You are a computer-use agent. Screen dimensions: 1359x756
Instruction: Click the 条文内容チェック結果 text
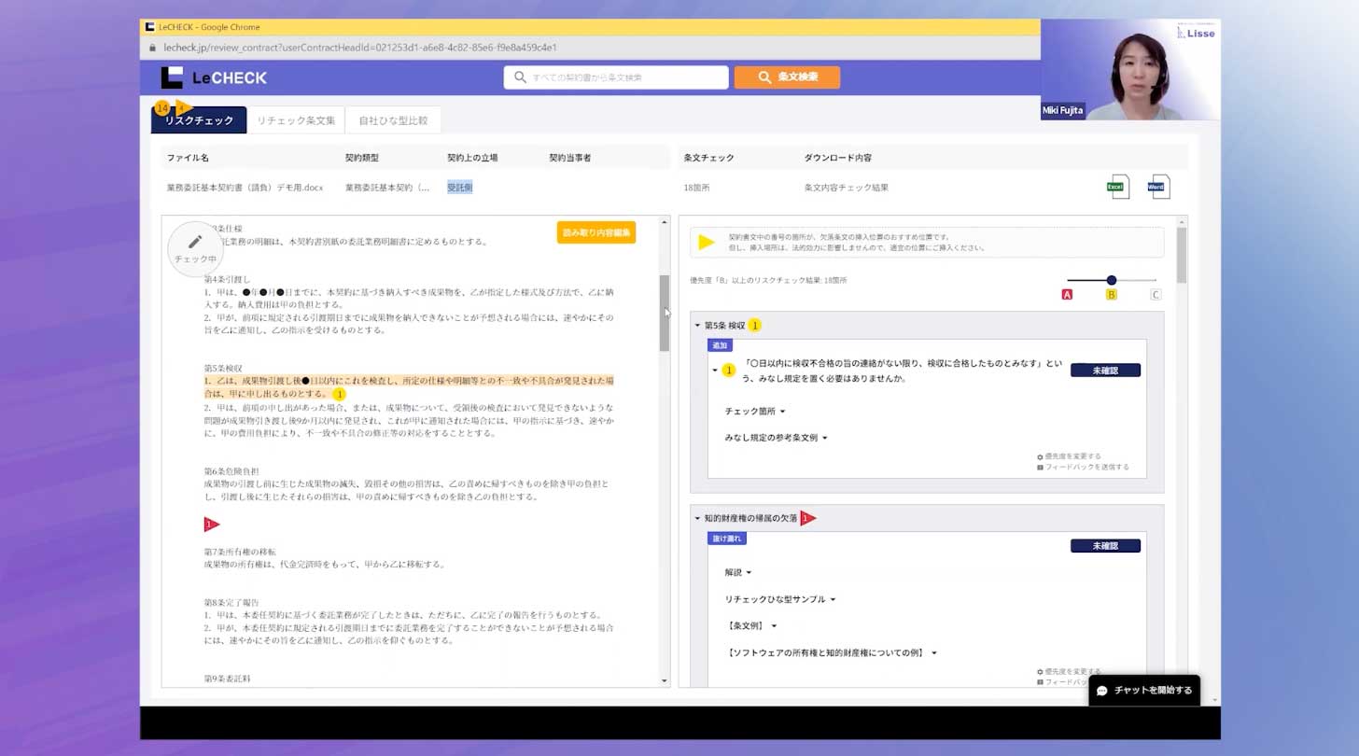846,188
